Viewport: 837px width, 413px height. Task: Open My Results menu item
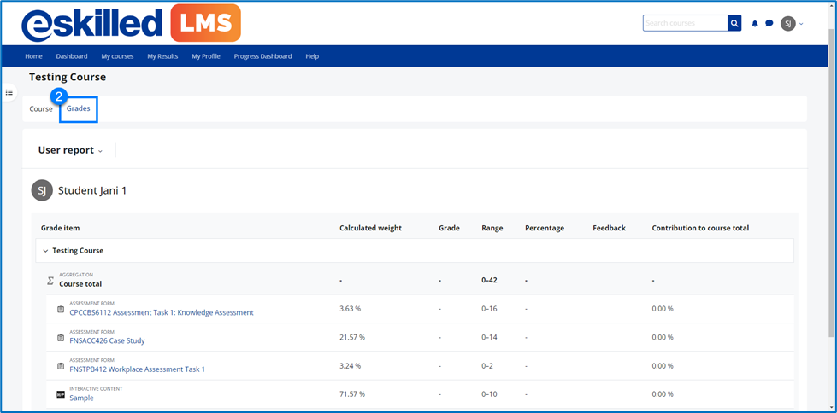point(162,56)
